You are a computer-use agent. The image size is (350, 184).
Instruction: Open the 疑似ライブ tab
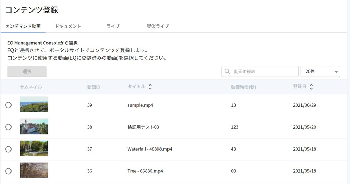point(158,26)
